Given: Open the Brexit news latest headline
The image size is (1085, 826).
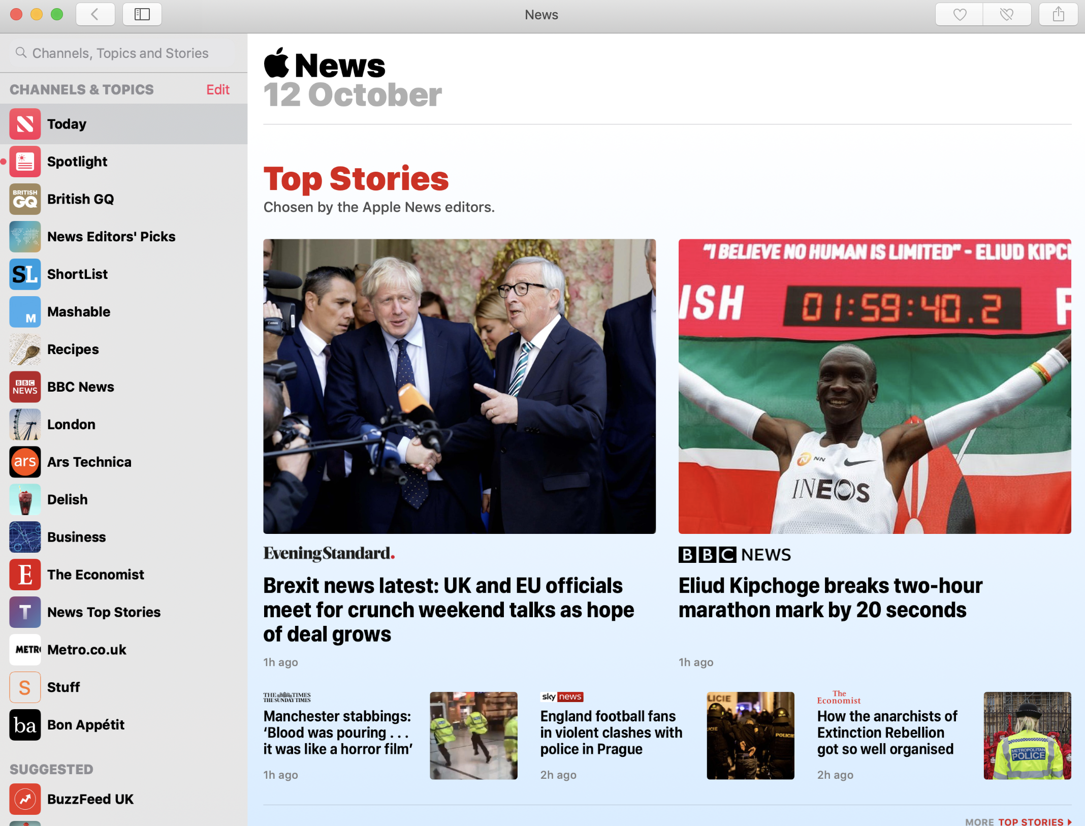Looking at the screenshot, I should click(448, 610).
